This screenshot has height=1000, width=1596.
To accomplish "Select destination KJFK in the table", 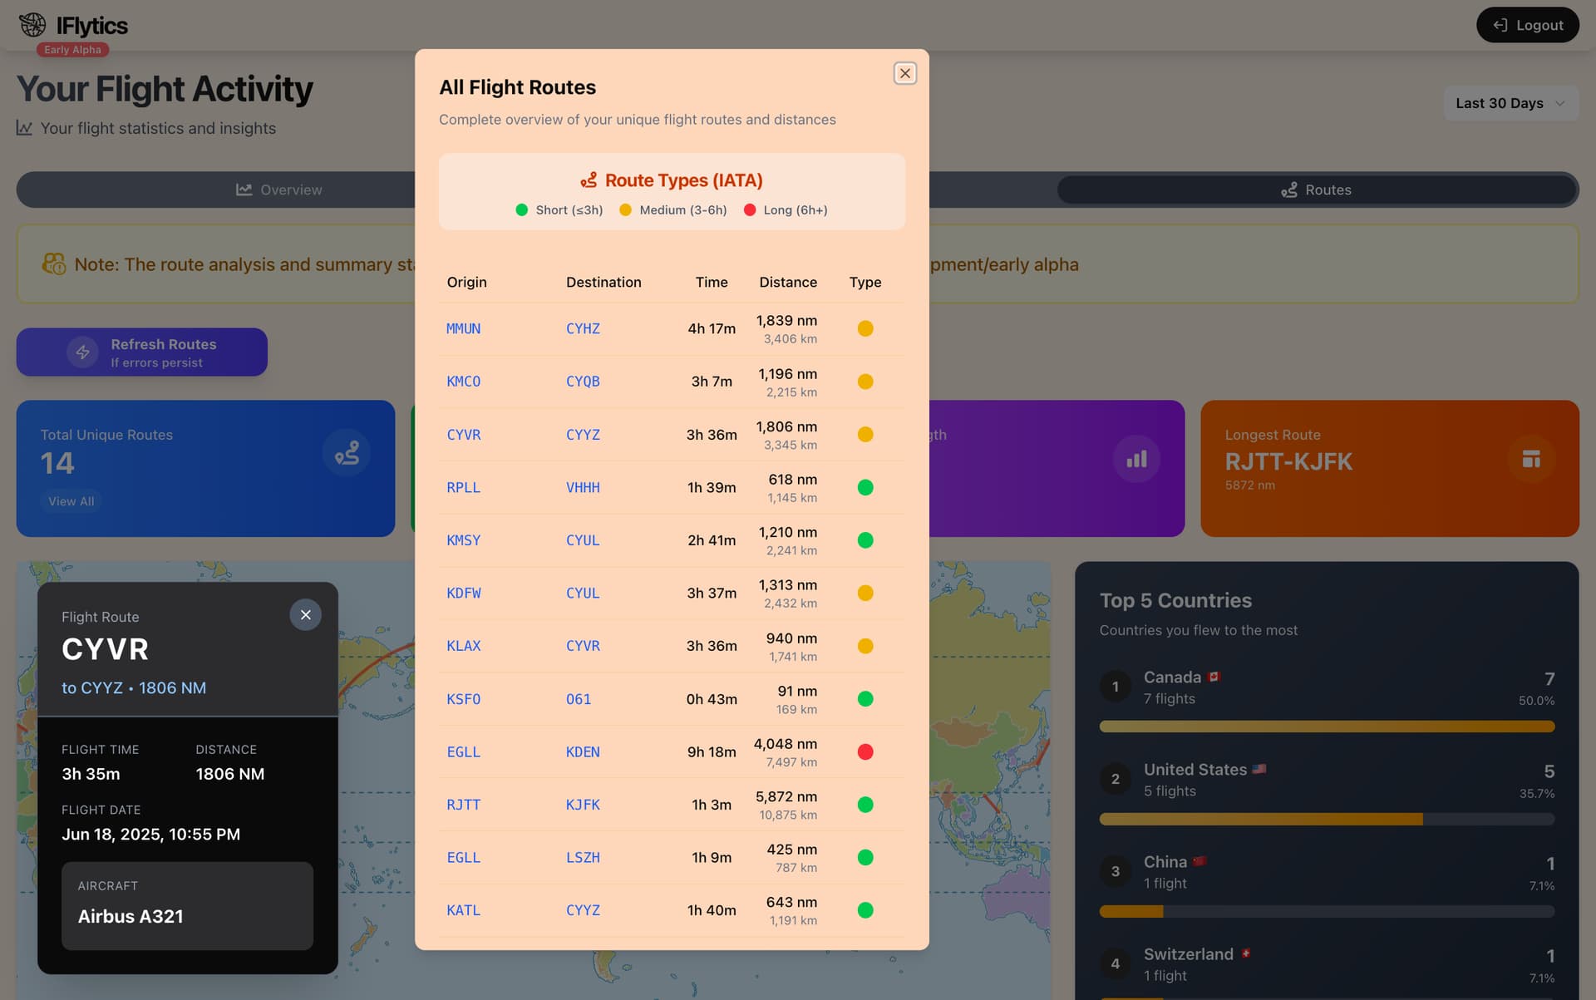I will coord(583,805).
